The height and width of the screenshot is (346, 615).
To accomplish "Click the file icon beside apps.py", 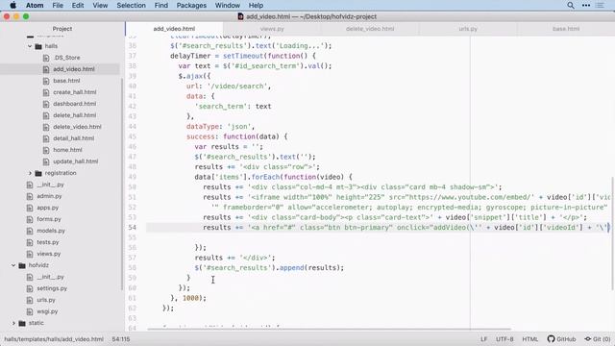I will click(x=30, y=208).
